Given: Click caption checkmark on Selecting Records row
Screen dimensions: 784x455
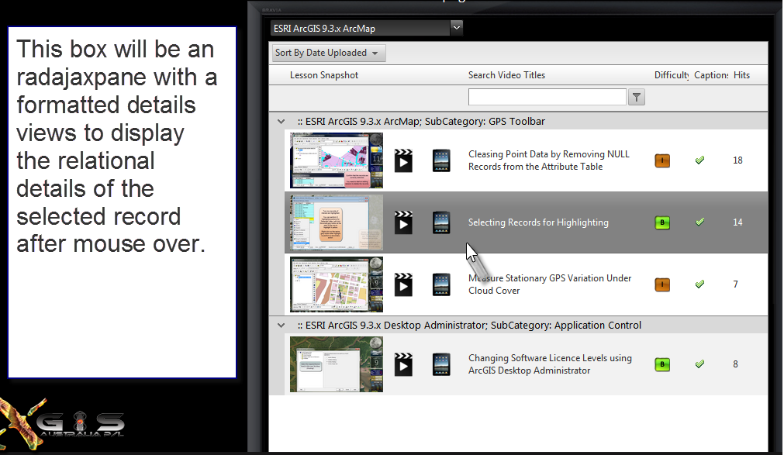Looking at the screenshot, I should click(699, 222).
